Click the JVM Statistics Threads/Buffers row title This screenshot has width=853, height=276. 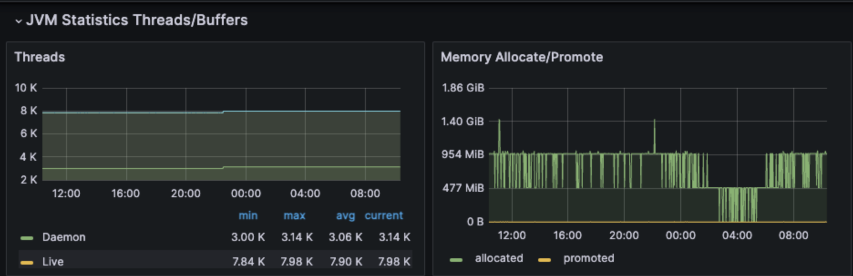pyautogui.click(x=137, y=20)
